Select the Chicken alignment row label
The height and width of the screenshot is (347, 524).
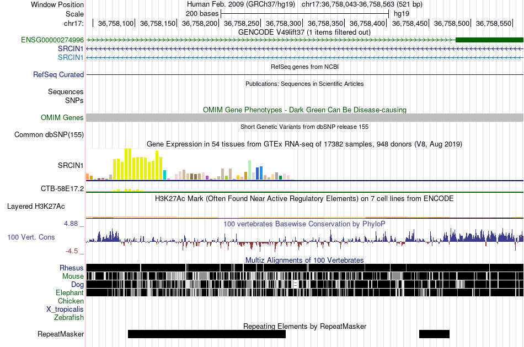point(71,301)
